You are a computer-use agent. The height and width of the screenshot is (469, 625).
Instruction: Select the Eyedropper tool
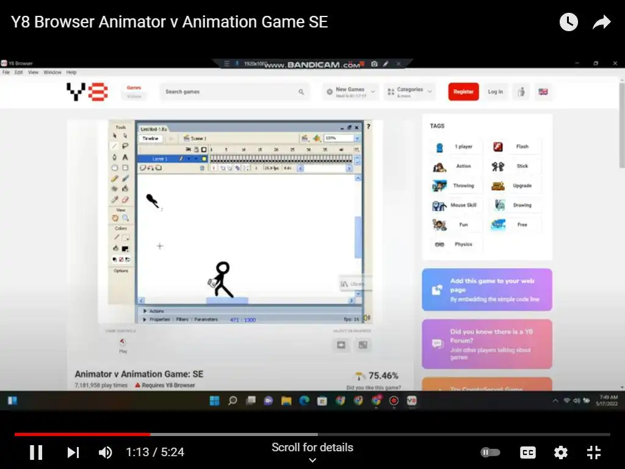(115, 200)
